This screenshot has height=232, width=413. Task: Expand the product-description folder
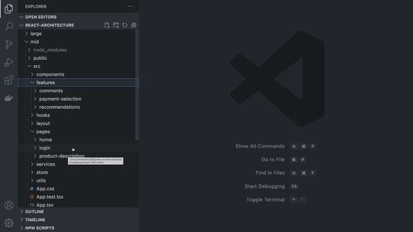click(78, 156)
